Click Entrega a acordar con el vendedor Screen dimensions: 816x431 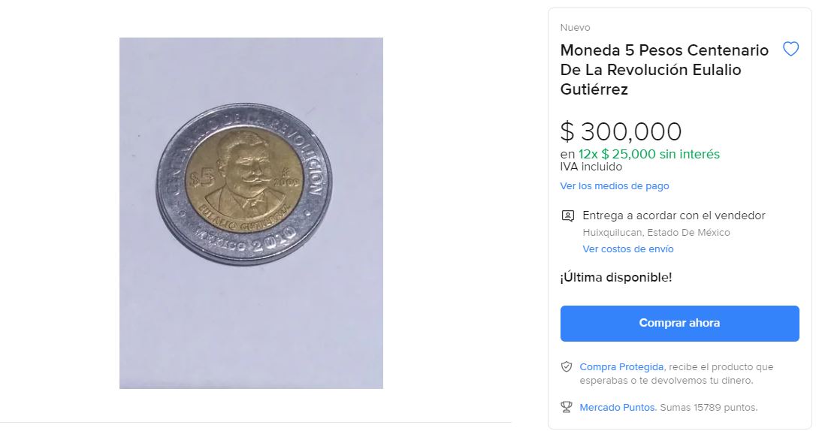click(674, 215)
